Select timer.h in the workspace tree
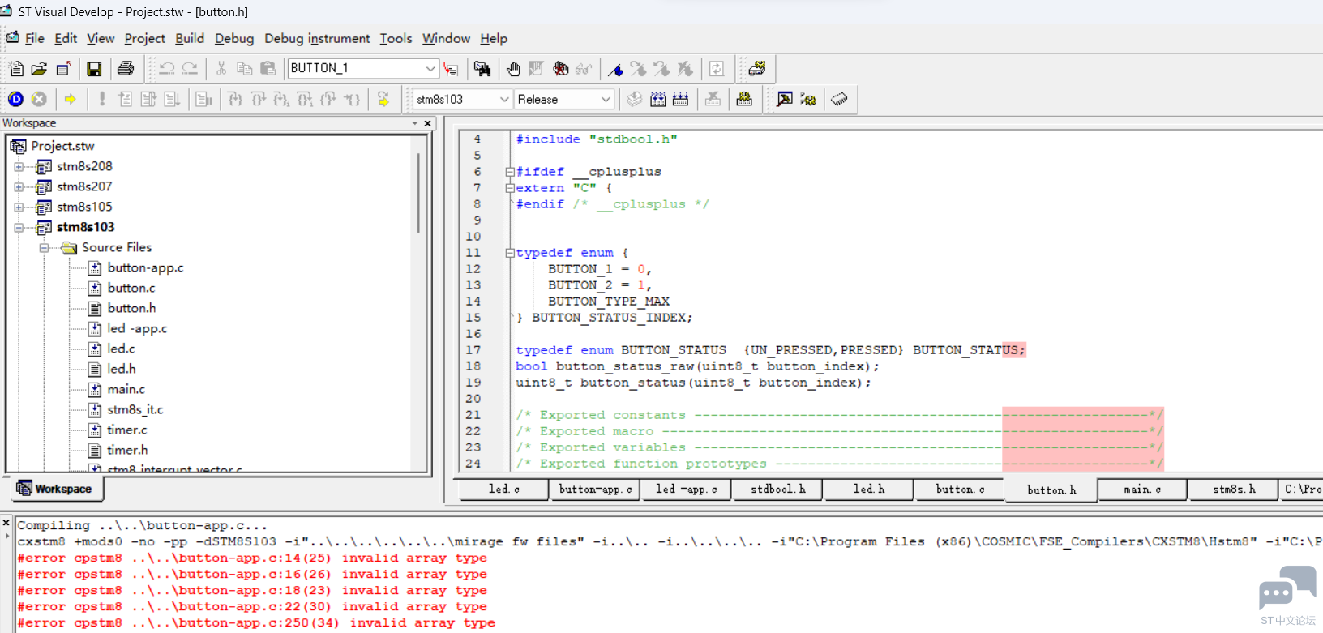The image size is (1323, 633). (x=127, y=450)
